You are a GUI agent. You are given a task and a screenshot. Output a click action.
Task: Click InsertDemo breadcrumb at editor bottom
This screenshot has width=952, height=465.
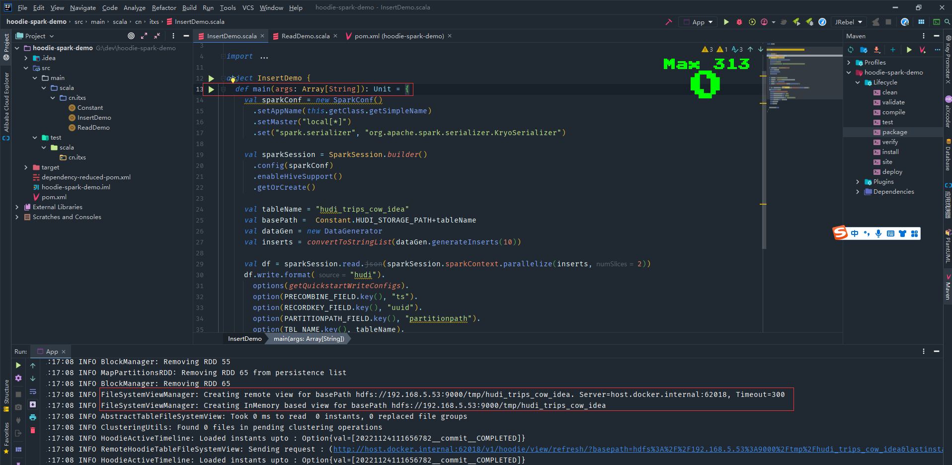click(x=244, y=339)
